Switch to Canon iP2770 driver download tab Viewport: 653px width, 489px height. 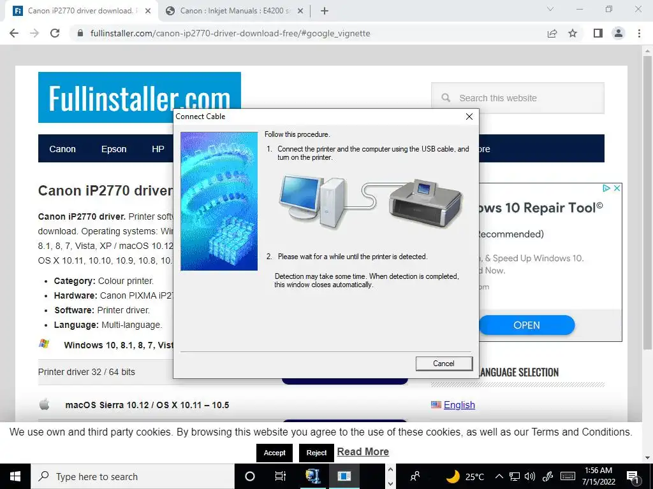coord(82,11)
